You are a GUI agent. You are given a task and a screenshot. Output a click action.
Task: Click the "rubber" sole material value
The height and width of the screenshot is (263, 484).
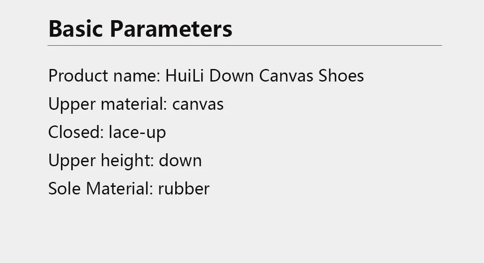(184, 189)
